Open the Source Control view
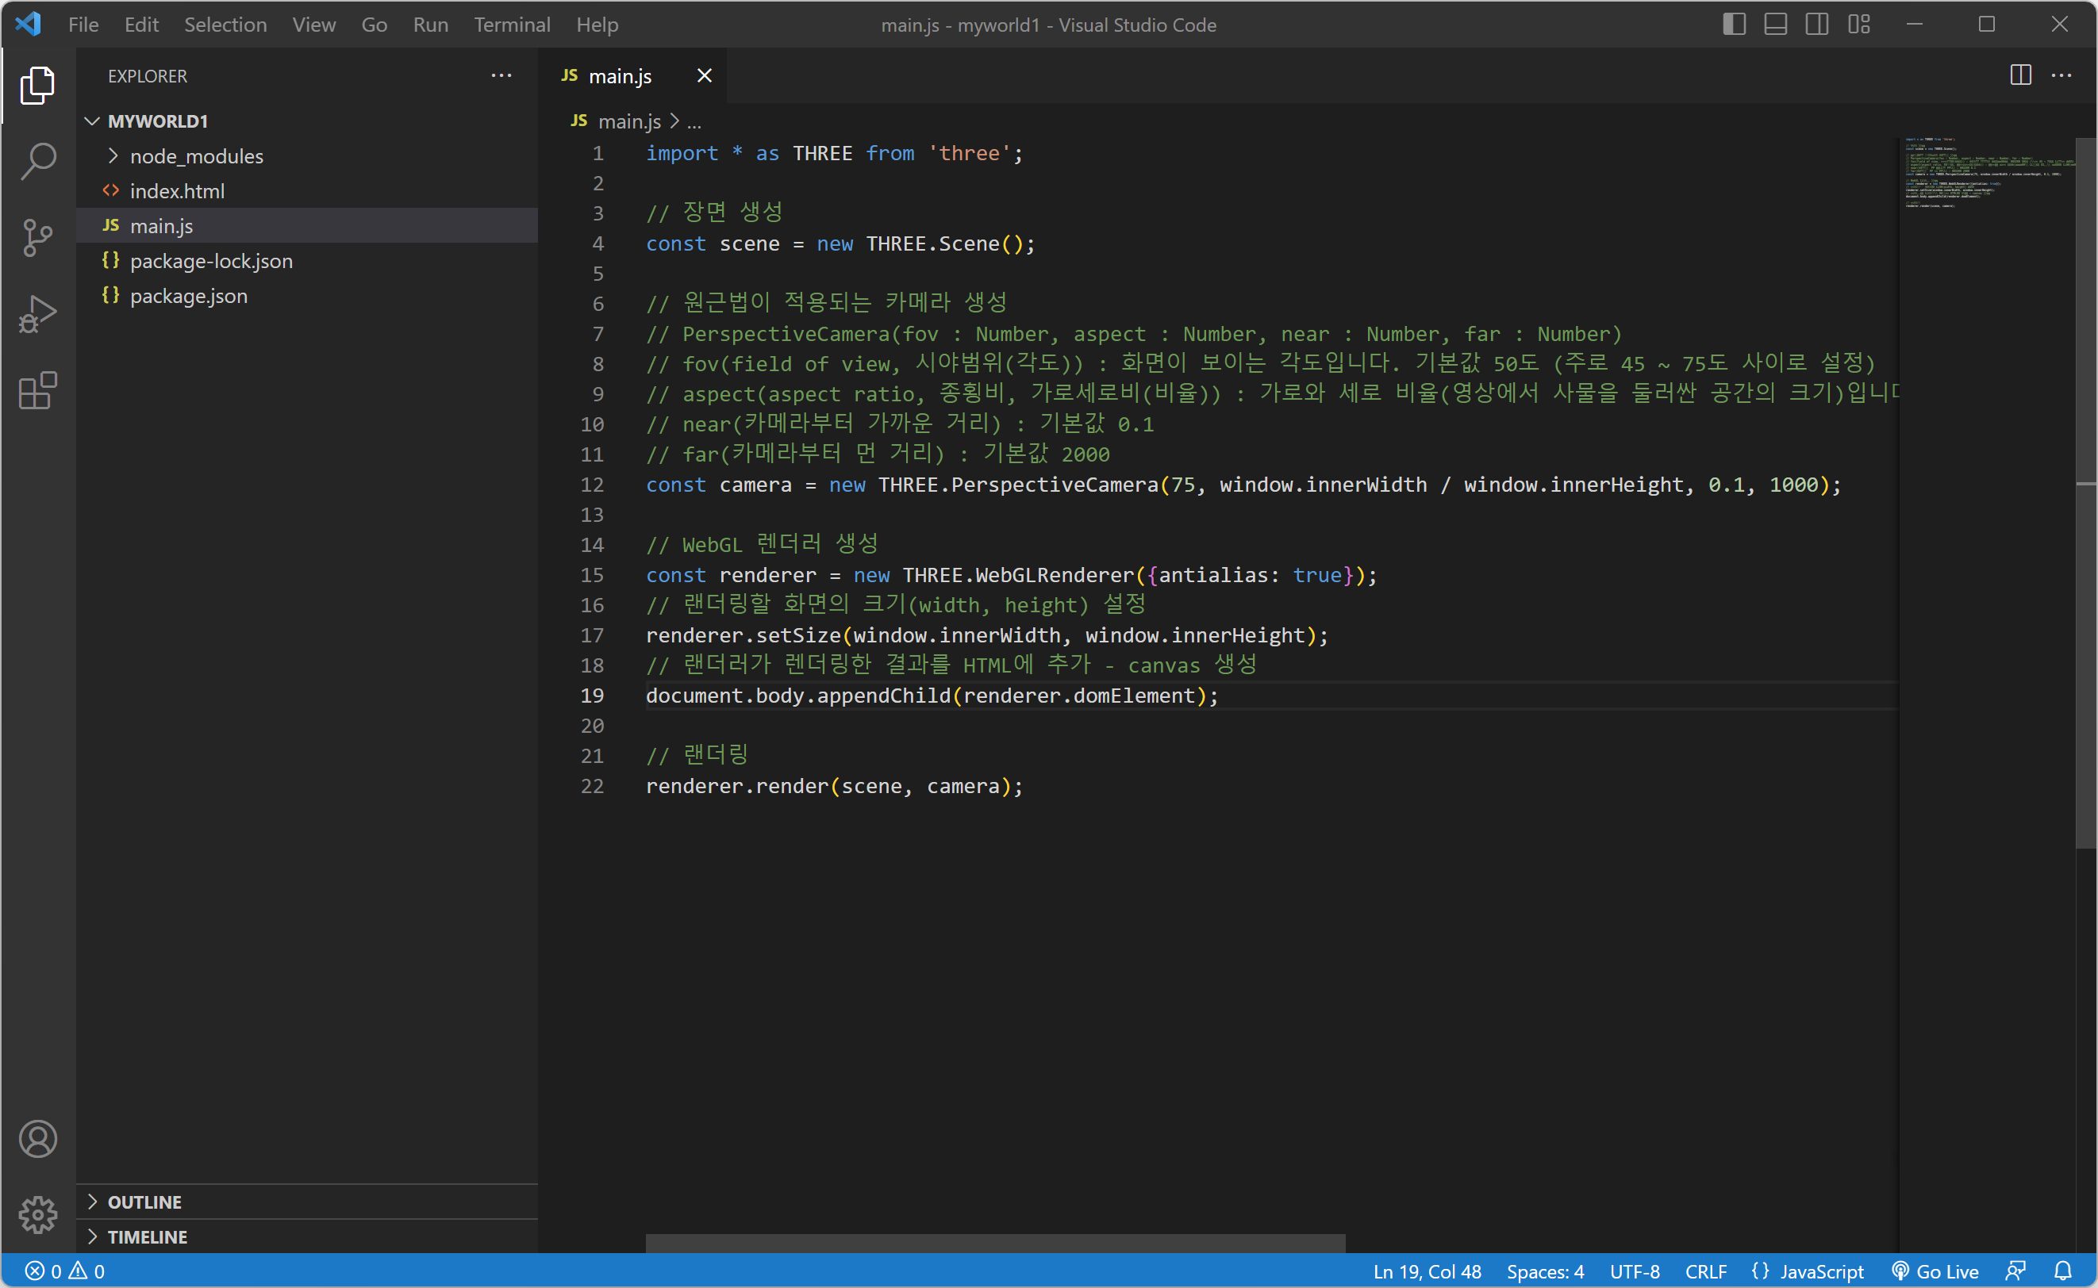Image resolution: width=2098 pixels, height=1288 pixels. (37, 238)
